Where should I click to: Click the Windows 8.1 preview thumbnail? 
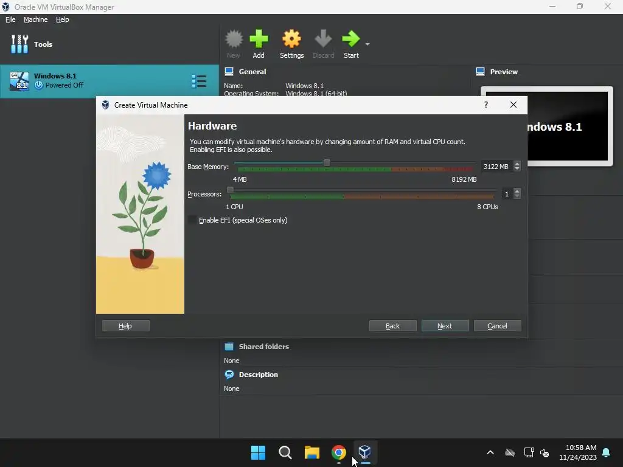(568, 126)
